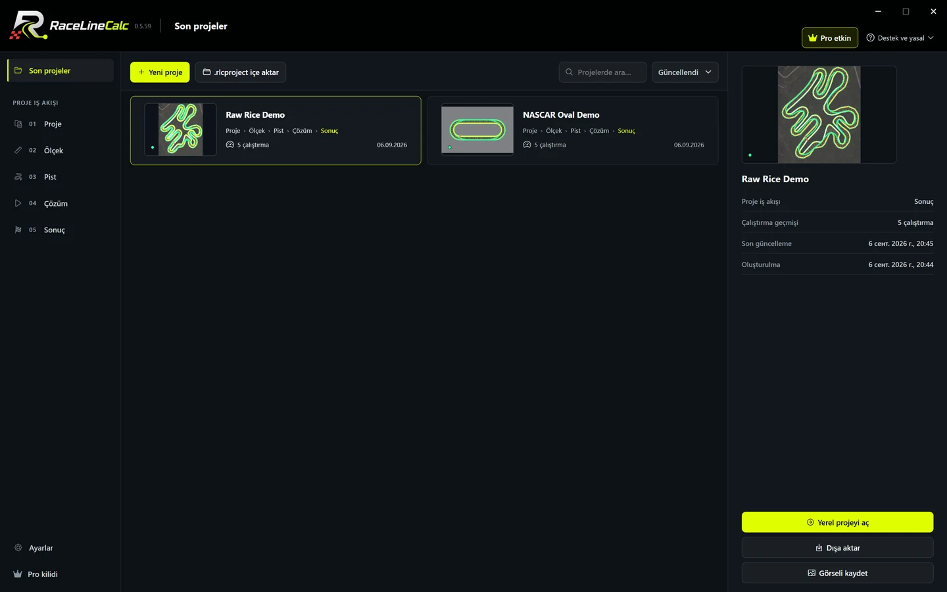The image size is (947, 592).
Task: Click Ölçek breadcrumb on Raw Rice Demo card
Action: pyautogui.click(x=256, y=131)
